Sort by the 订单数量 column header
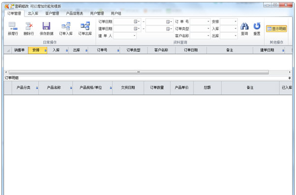Image resolution: width=296 pixels, height=195 pixels. pyautogui.click(x=157, y=87)
